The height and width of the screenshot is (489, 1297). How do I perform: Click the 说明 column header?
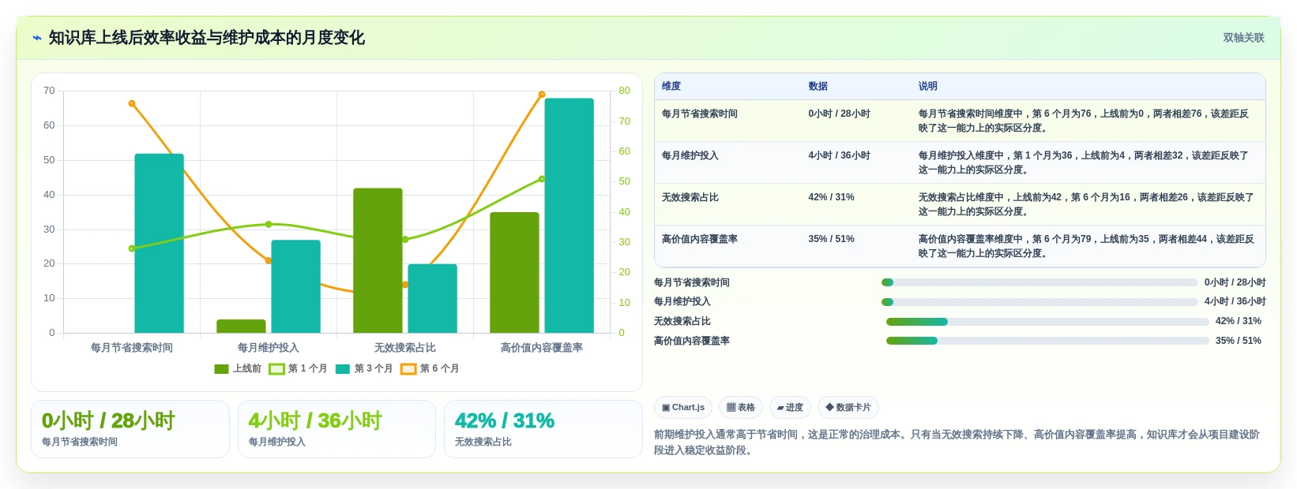coord(927,86)
